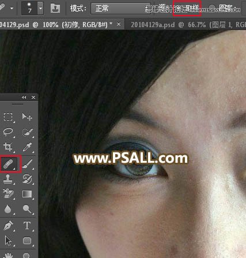Image resolution: width=246 pixels, height=258 pixels.
Task: Select the Crop tool
Action: [x=8, y=147]
